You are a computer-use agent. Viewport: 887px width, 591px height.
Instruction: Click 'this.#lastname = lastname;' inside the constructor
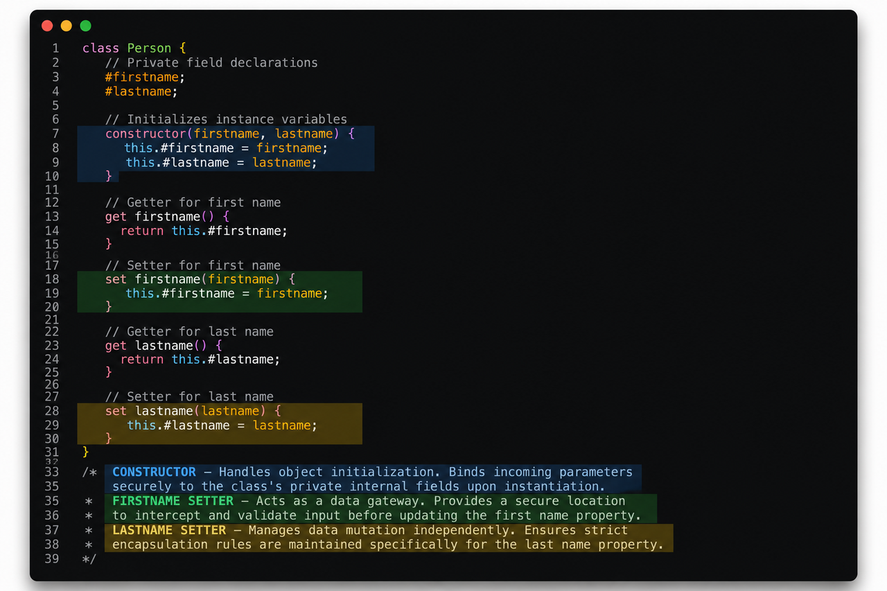[x=221, y=163]
